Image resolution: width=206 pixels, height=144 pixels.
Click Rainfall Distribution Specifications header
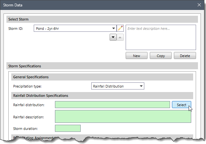click(102, 96)
